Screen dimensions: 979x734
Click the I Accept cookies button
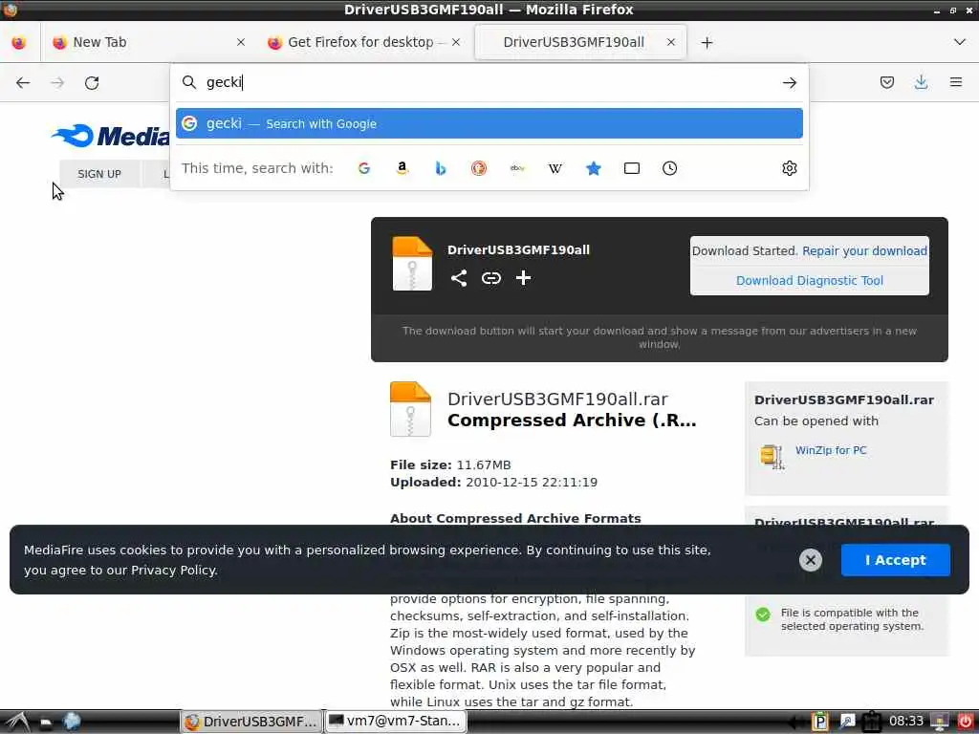(895, 560)
